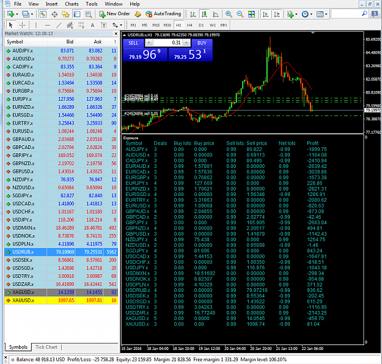Collapse one-click trading panel triangle by USDRUB.x,H1
The image size is (382, 364).
coord(124,35)
